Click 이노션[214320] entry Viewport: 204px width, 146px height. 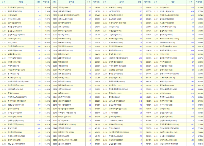coord(64,78)
